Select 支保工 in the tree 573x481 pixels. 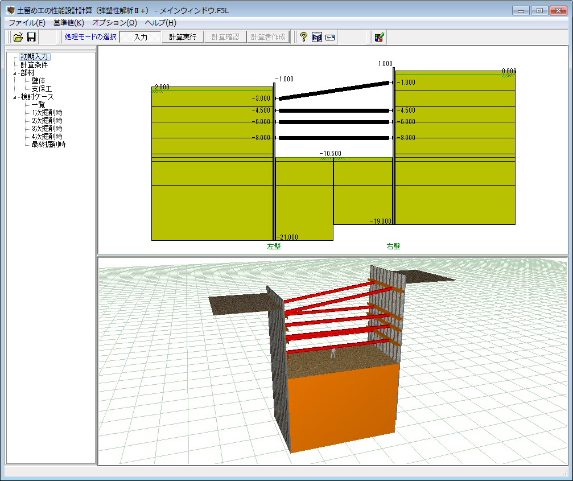(42, 89)
